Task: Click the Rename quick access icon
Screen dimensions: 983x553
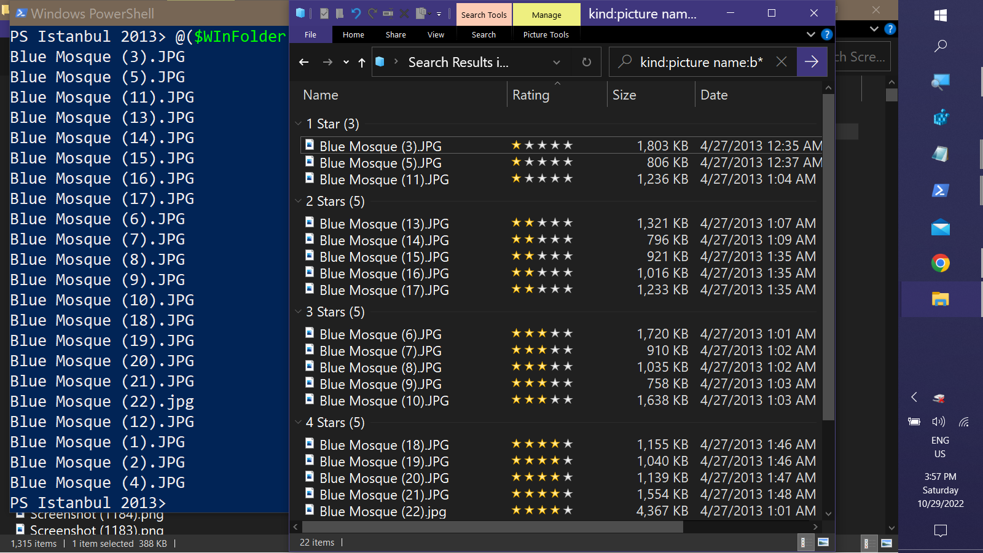Action: coord(388,14)
